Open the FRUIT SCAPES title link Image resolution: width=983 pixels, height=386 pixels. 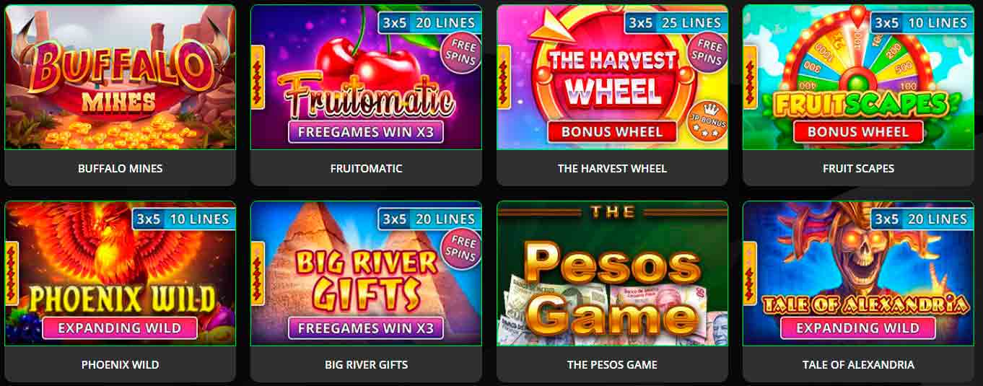pyautogui.click(x=858, y=168)
